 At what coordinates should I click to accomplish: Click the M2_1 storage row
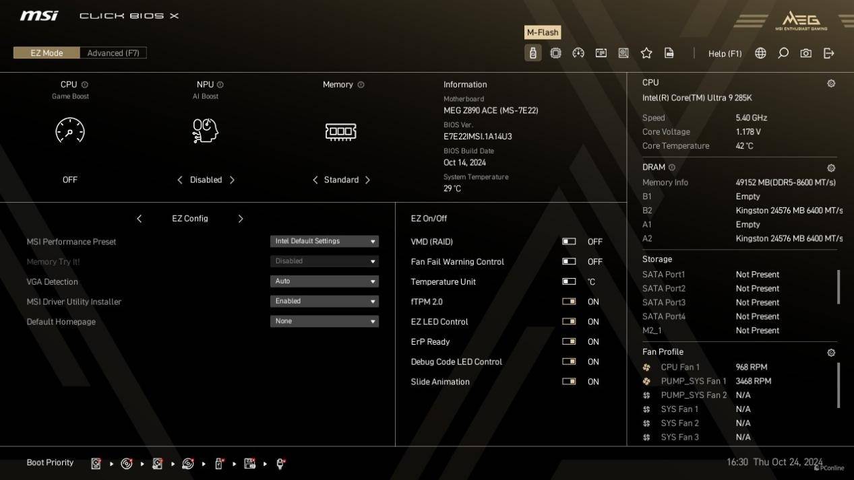click(739, 331)
